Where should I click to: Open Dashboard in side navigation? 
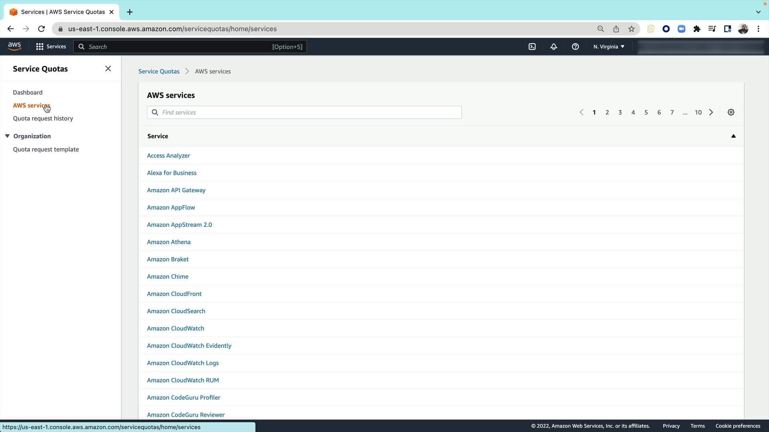pyautogui.click(x=28, y=92)
